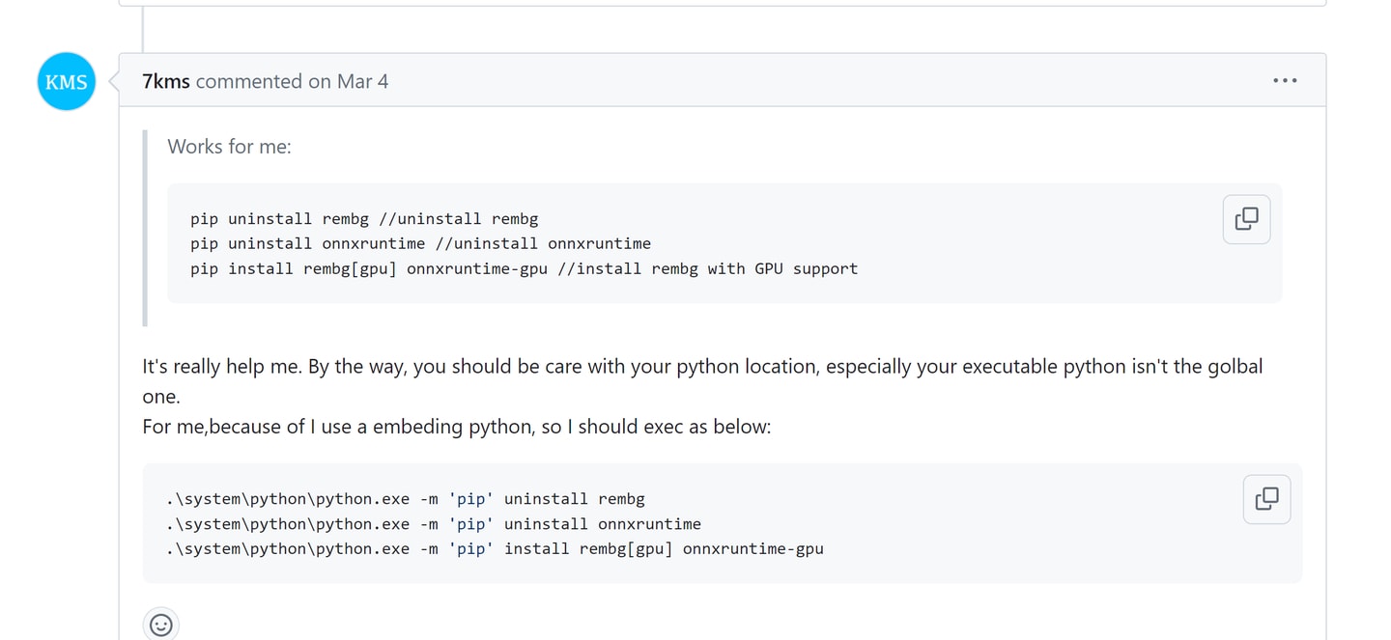The width and height of the screenshot is (1391, 640).
Task: Click the "pip install rembg[gpu] onnxruntime-gpu" line
Action: point(524,268)
